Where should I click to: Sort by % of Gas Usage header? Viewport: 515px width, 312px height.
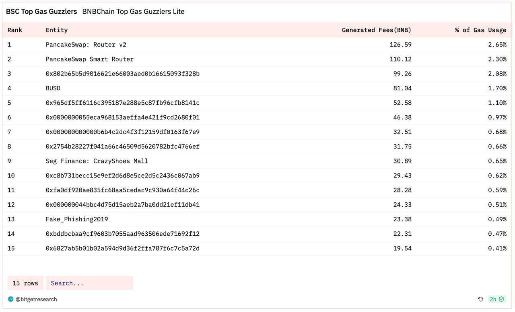(481, 30)
